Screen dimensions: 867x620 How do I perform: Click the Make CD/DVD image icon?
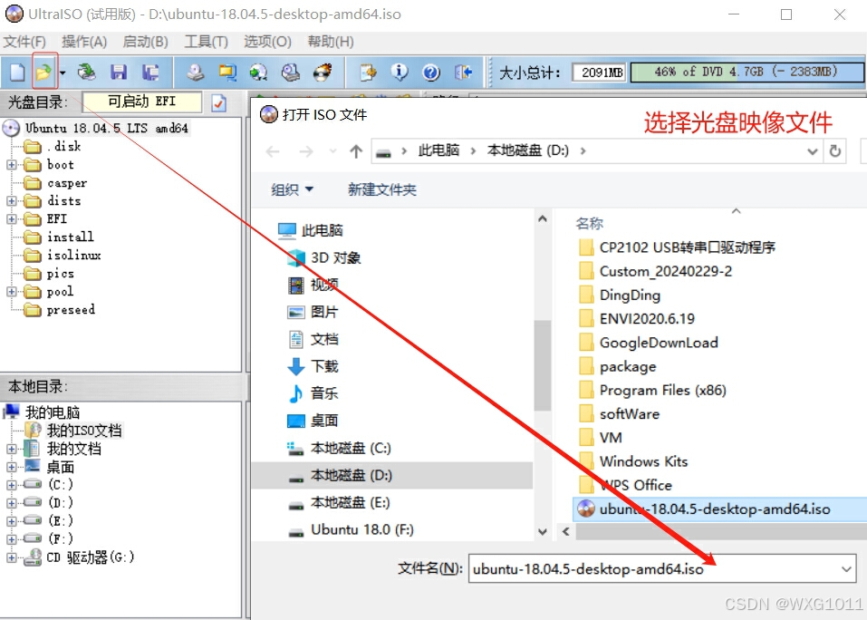tap(195, 72)
